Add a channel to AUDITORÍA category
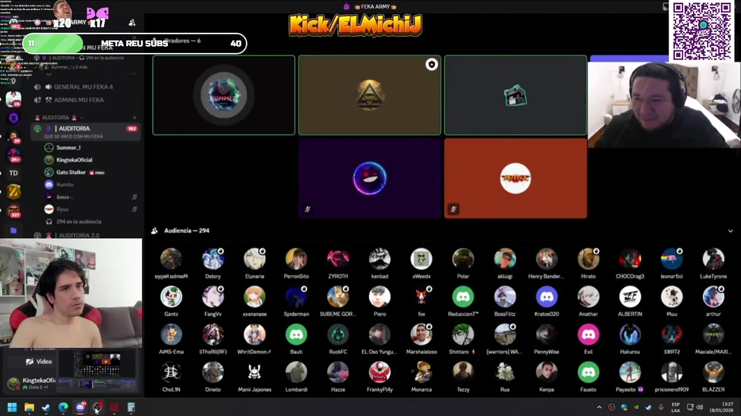 click(x=134, y=117)
